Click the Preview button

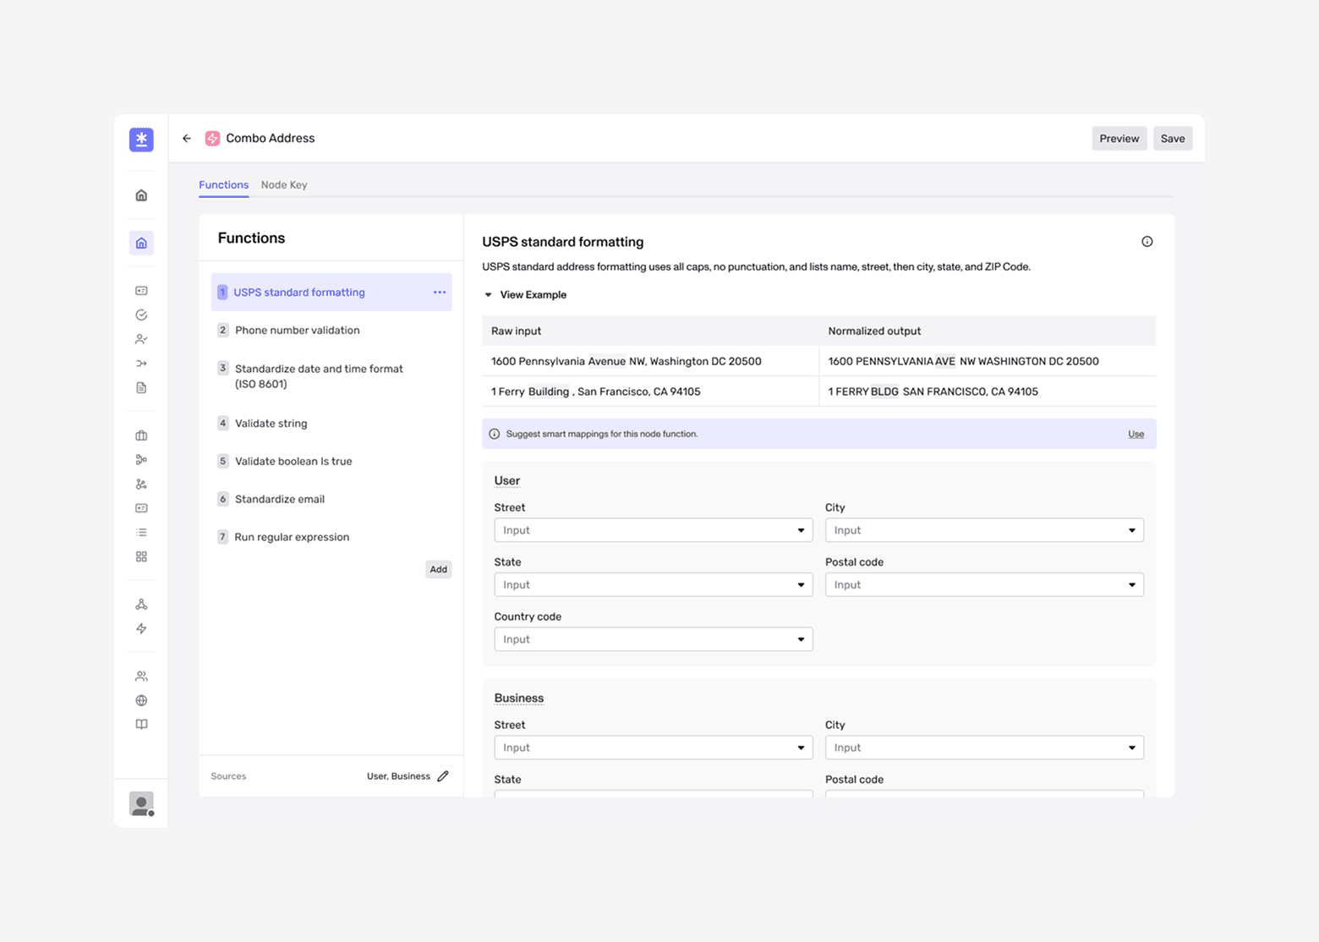[1119, 139]
